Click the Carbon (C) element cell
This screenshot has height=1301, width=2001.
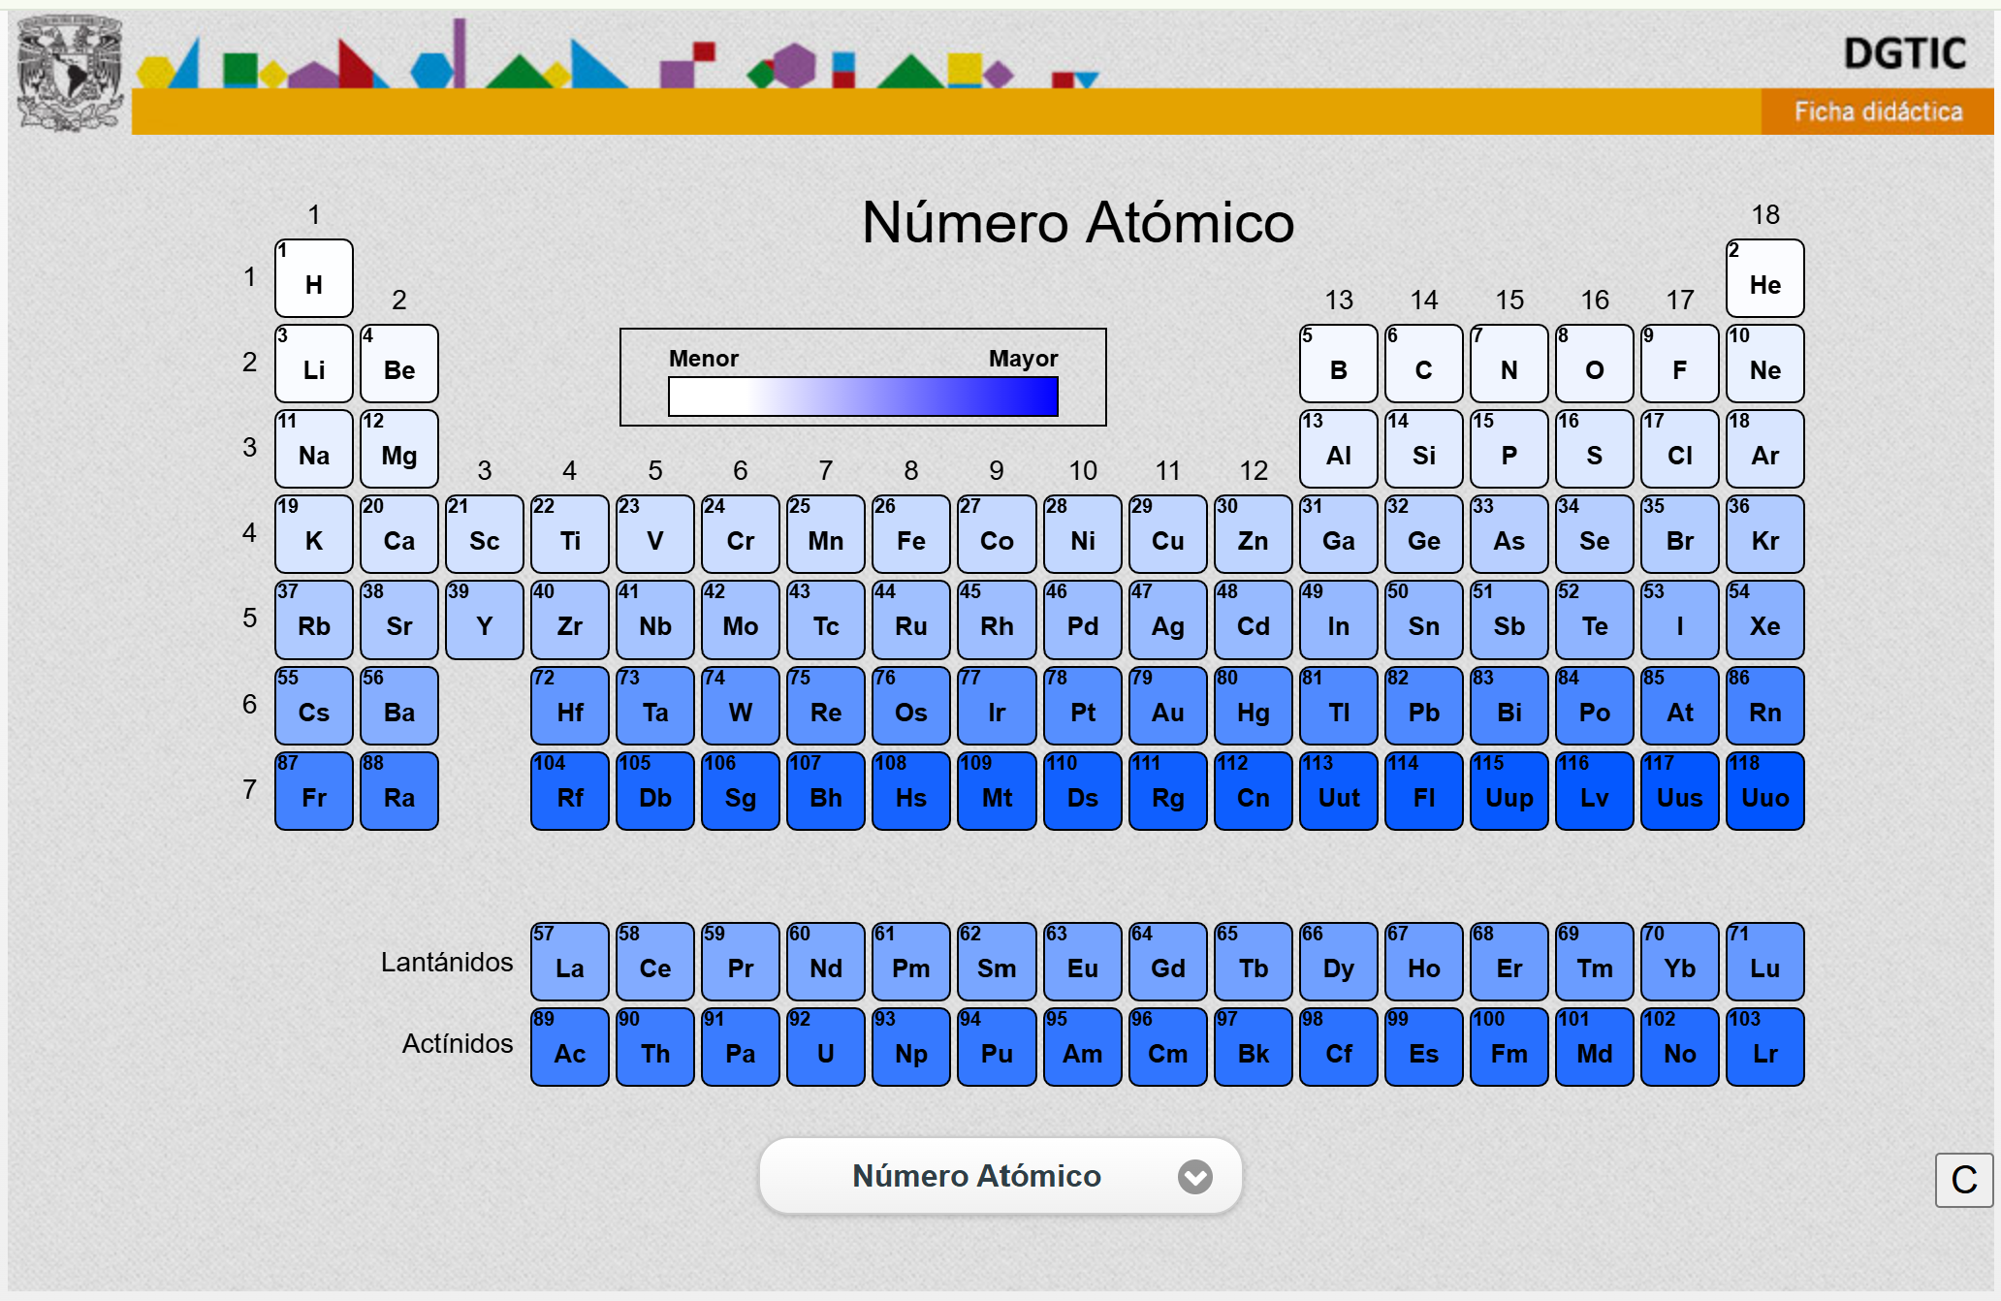(1423, 364)
